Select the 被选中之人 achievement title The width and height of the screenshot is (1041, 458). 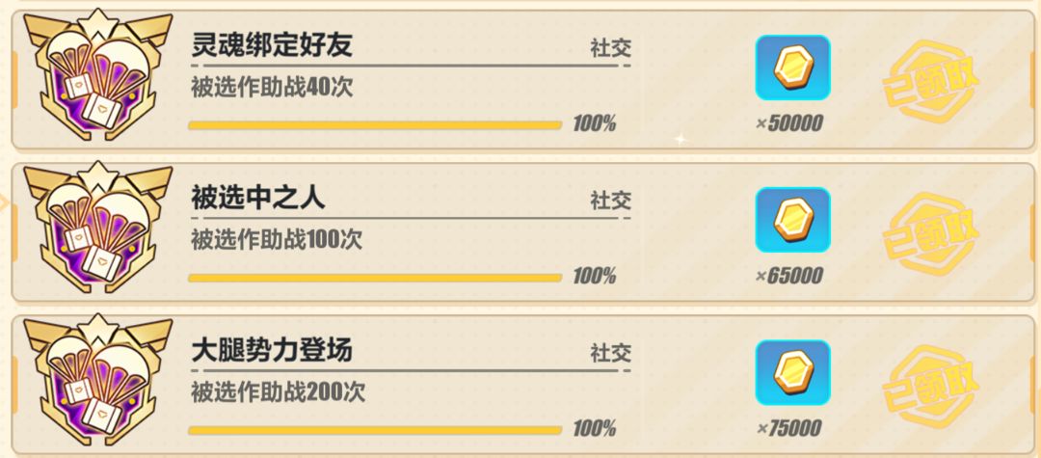258,199
